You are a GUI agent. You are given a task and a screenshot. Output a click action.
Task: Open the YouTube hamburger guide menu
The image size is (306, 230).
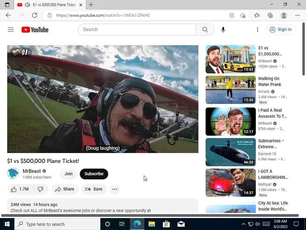point(11,30)
